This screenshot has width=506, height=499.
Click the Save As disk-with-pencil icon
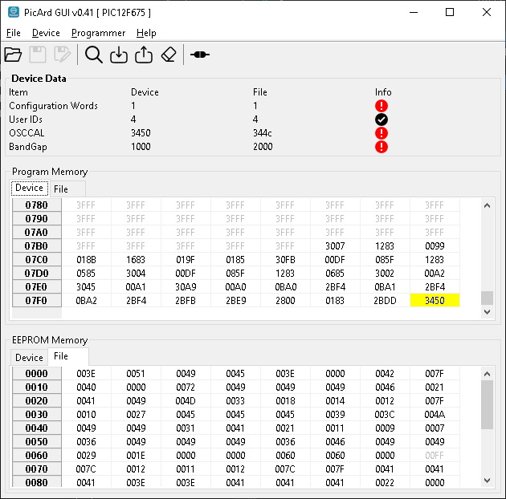63,55
